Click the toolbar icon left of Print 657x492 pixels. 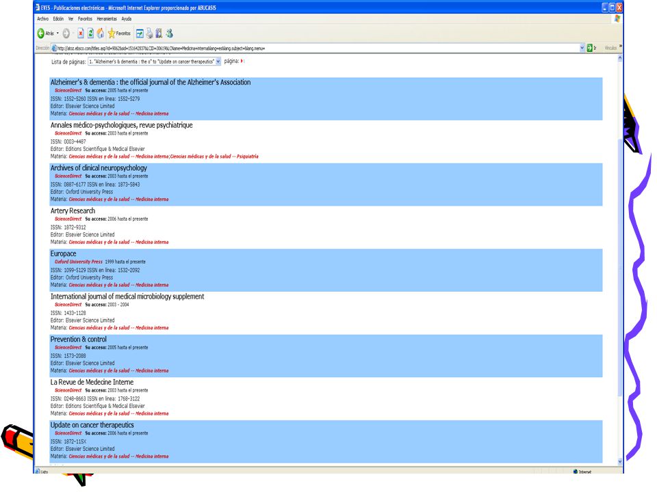(140, 33)
